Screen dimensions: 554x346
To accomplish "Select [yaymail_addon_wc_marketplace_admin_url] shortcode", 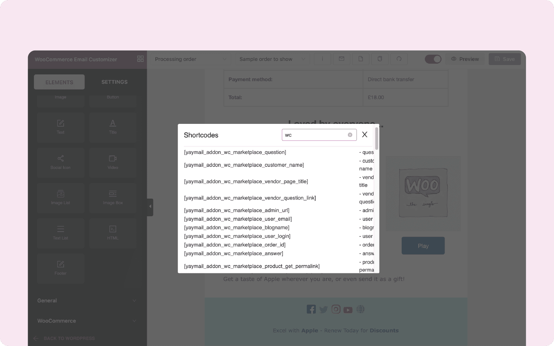I will 237,210.
